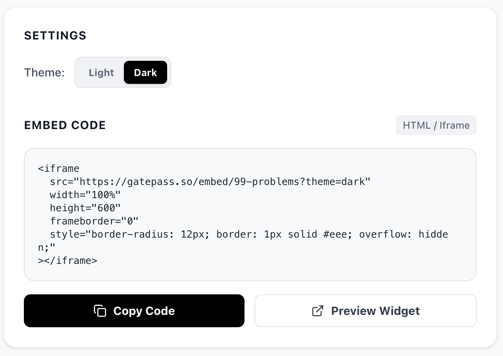Viewport: 503px width, 356px height.
Task: Click the external-link icon for Preview Widget
Action: click(x=318, y=311)
